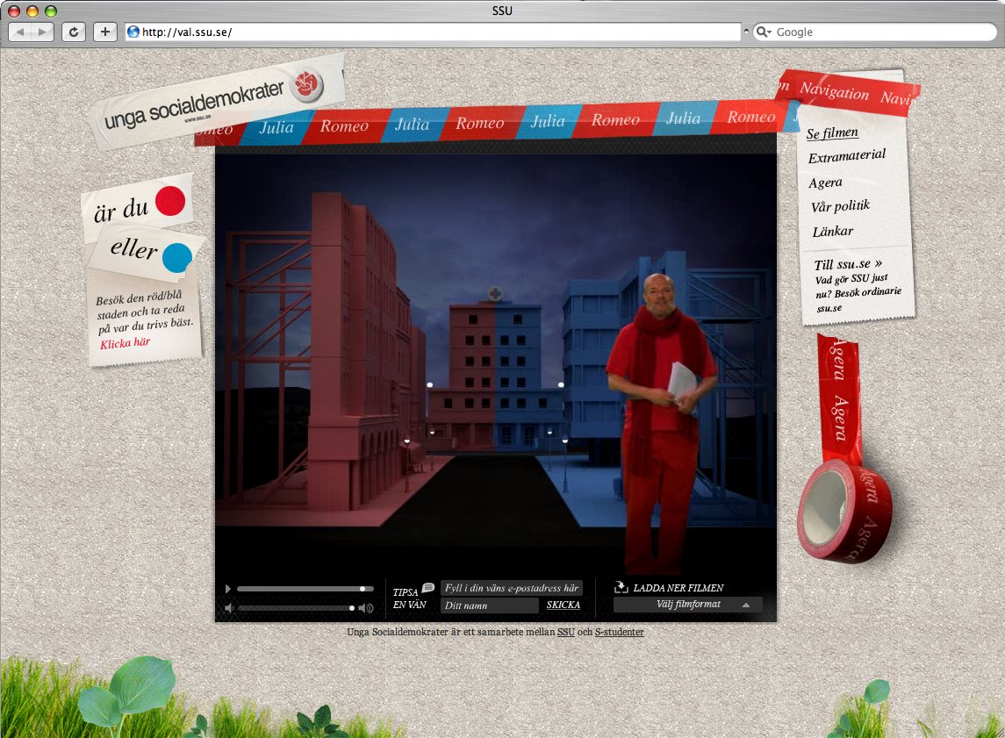Click the video progress slider
Image resolution: width=1005 pixels, height=738 pixels.
tap(305, 589)
